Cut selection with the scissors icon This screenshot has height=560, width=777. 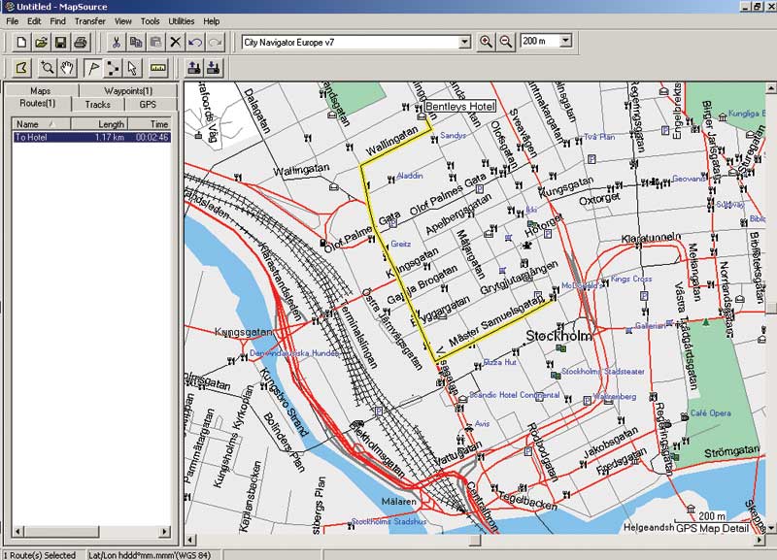[116, 43]
